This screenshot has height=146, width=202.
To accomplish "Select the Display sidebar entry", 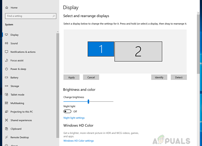I will (x=14, y=35).
